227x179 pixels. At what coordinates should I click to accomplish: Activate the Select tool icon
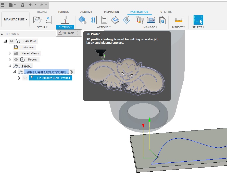coord(198,20)
